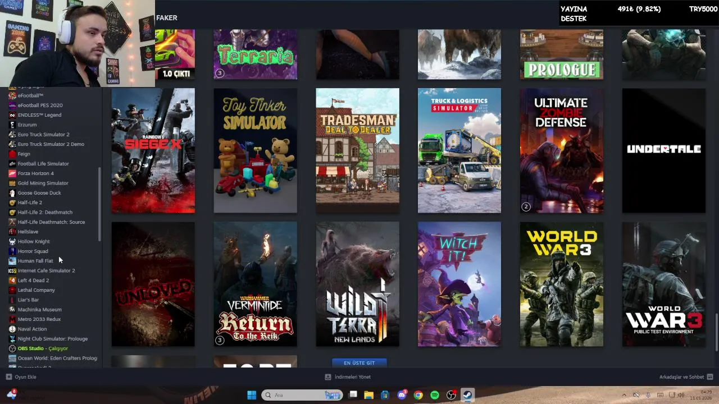The width and height of the screenshot is (719, 404).
Task: Open World War 3 Public Test Environment cover
Action: coord(664,284)
